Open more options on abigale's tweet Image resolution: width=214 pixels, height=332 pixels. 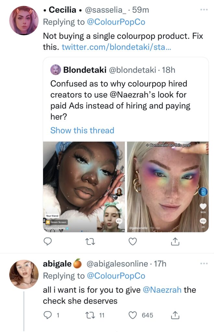[x=204, y=263]
